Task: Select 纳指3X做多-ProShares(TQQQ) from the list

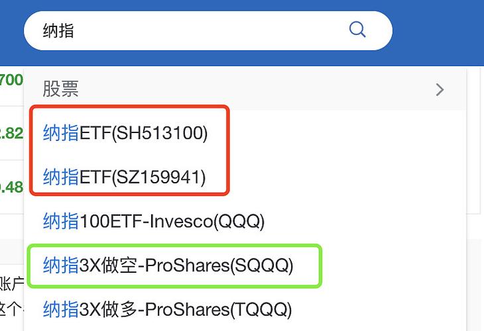Action: pyautogui.click(x=167, y=308)
